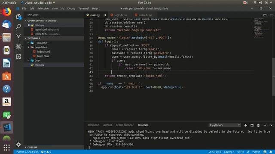Show Applications grid in the dock

coord(7,148)
